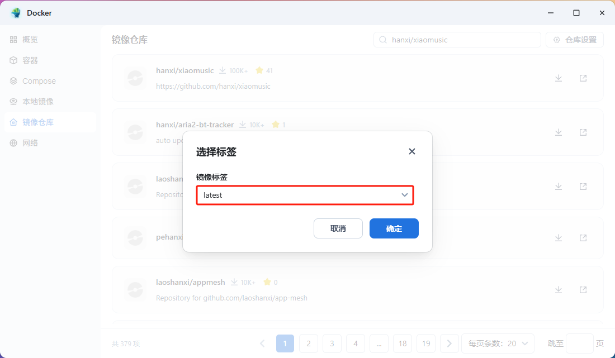Click the pehanxi row external link icon
Screen dimensions: 615x358
[x=583, y=238]
